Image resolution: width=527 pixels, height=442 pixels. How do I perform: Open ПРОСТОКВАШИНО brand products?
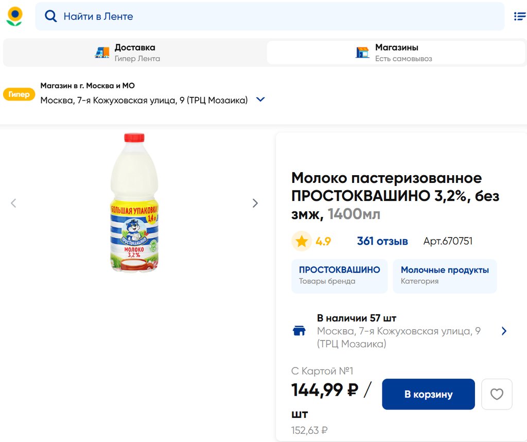point(339,275)
